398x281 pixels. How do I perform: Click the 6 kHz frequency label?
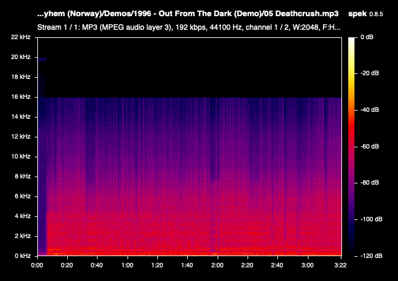22,196
